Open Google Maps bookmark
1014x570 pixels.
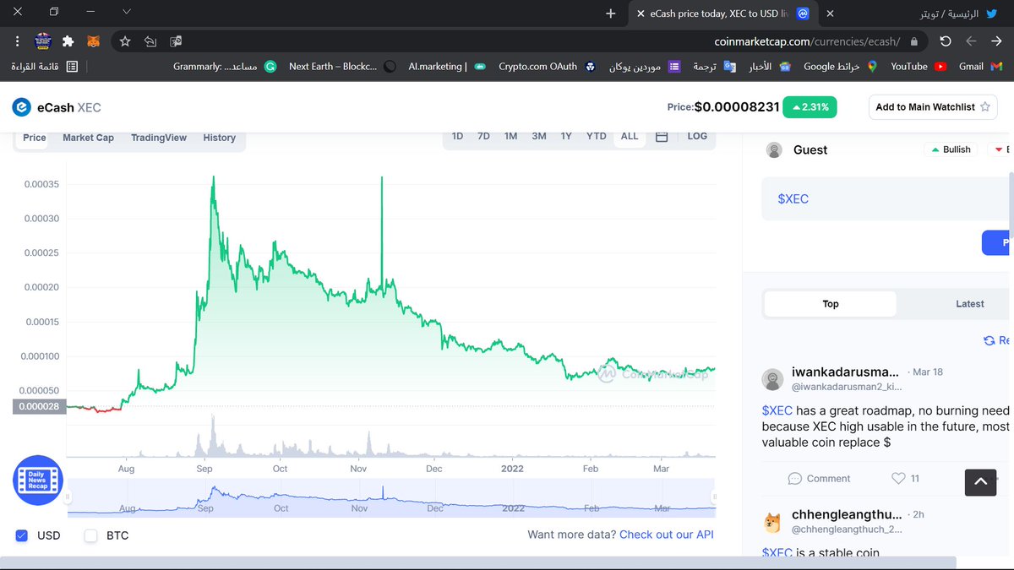840,66
